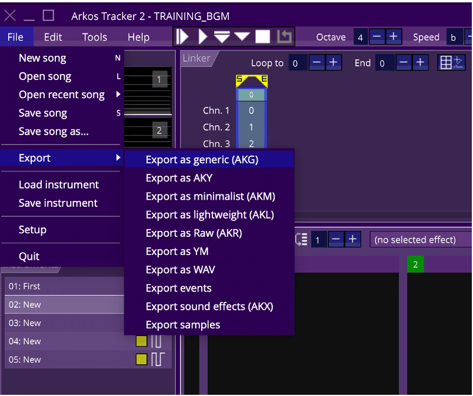This screenshot has width=473, height=396.
Task: Open the Tools menu
Action: pyautogui.click(x=95, y=37)
